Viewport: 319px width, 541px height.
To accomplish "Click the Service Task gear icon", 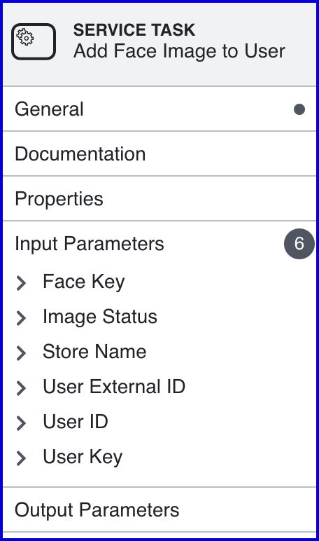I will (x=34, y=41).
